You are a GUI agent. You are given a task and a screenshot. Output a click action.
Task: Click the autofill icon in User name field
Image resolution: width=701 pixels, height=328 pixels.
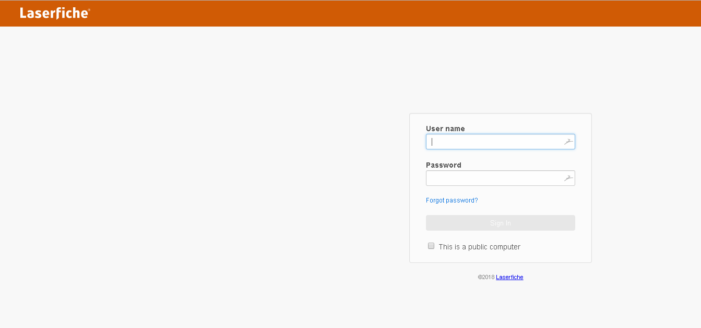point(568,142)
